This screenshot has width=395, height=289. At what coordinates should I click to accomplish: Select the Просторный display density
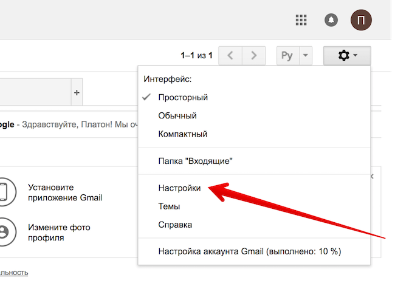[183, 97]
